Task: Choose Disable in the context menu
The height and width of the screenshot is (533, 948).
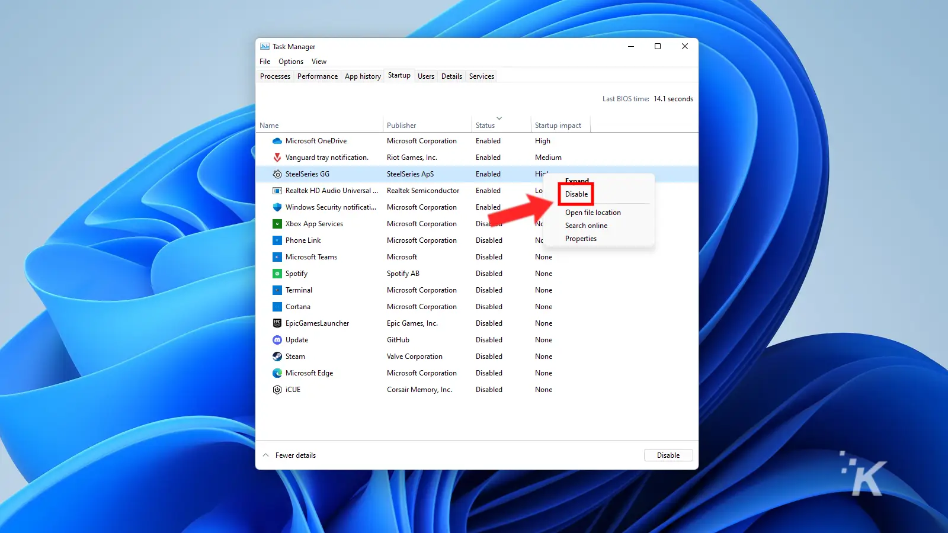Action: [577, 194]
